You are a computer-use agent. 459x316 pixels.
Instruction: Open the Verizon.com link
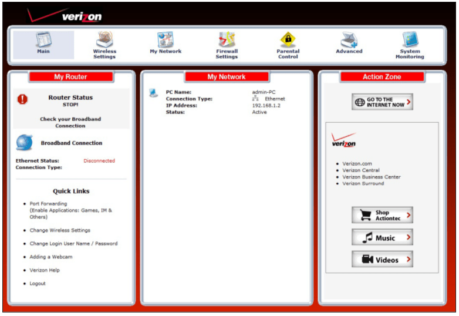point(357,164)
